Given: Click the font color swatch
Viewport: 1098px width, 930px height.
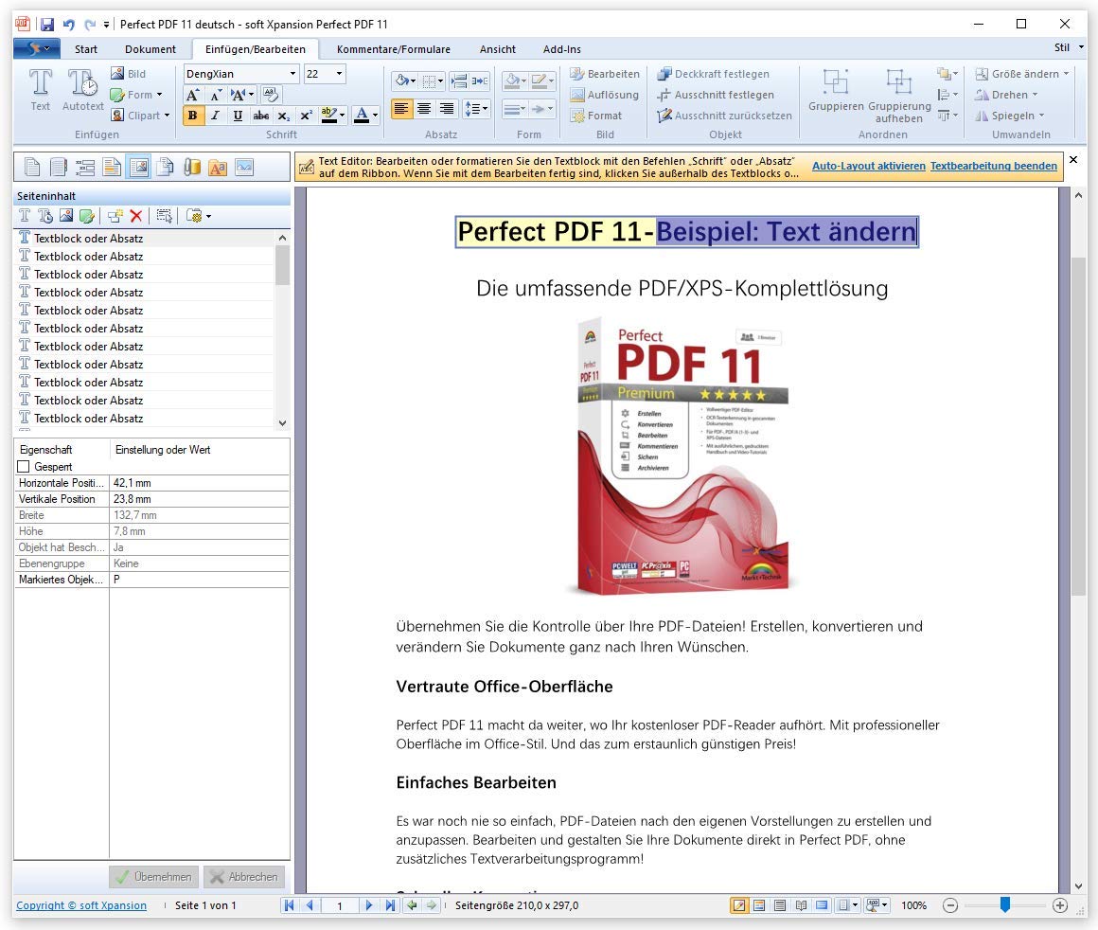Looking at the screenshot, I should coord(362,116).
